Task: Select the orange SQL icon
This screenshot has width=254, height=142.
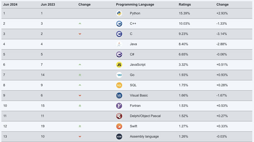Action: point(119,85)
